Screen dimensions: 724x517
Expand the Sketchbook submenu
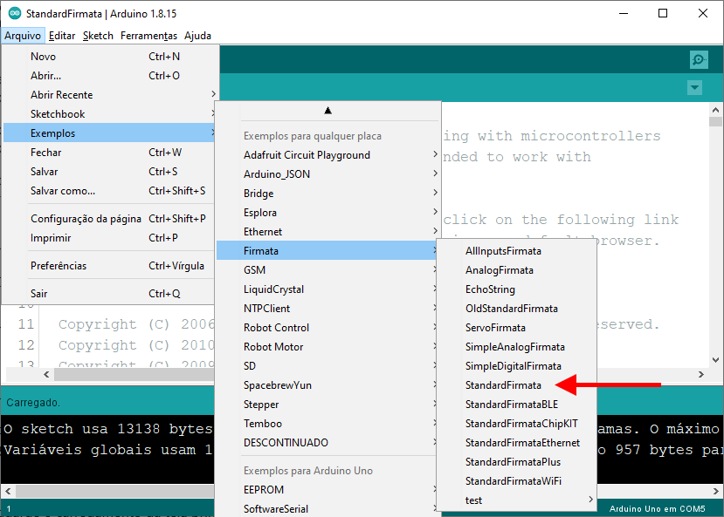click(109, 114)
